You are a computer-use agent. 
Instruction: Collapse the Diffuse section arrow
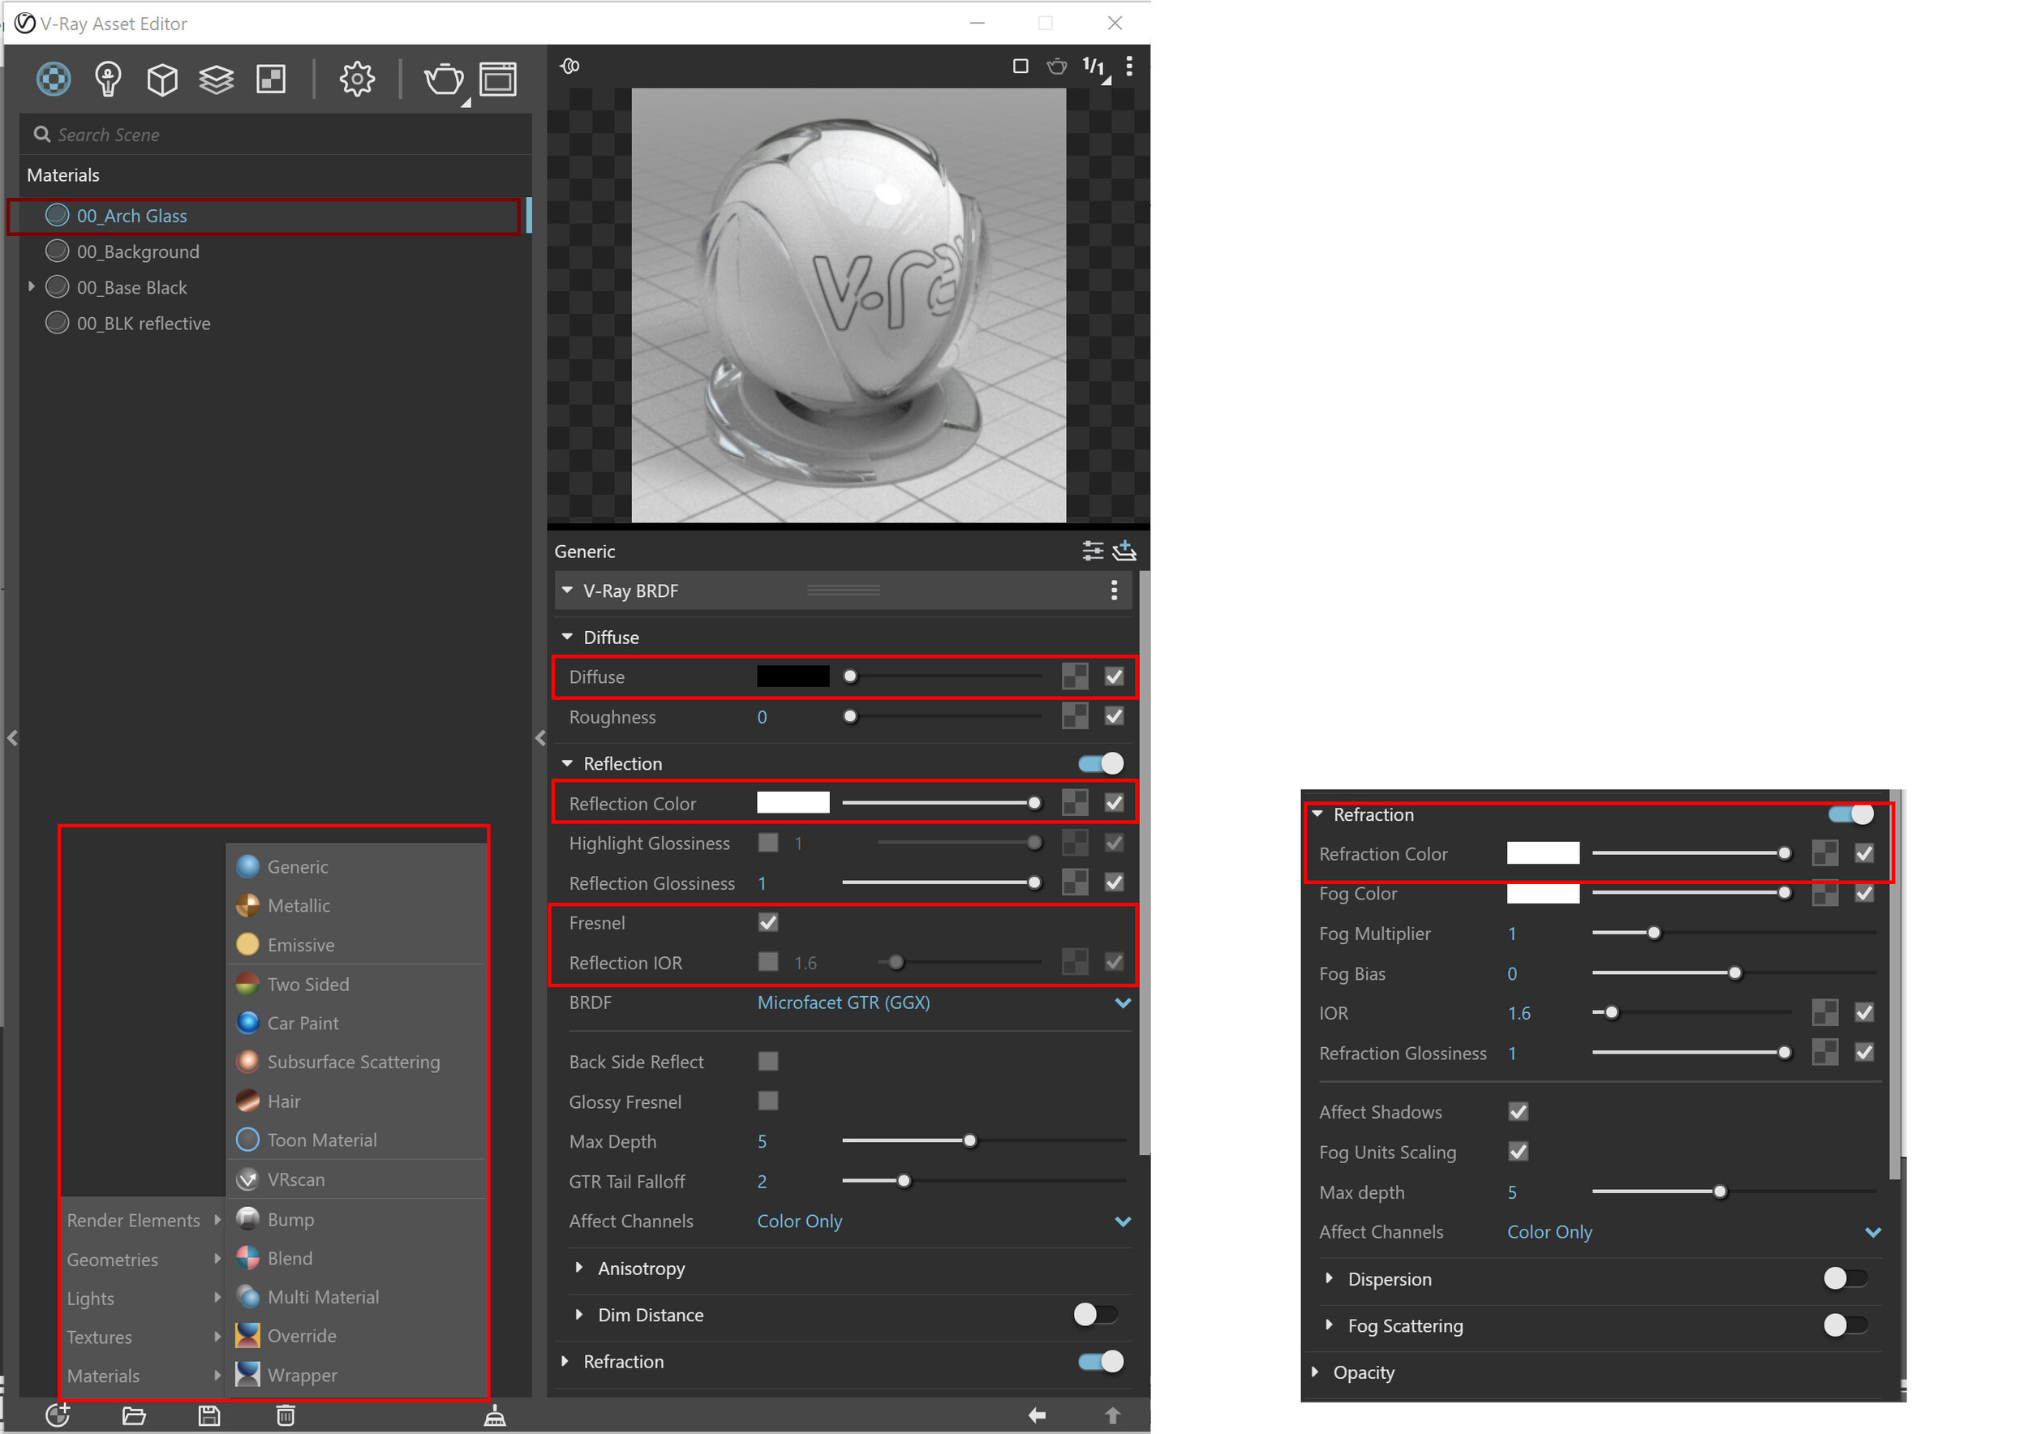coord(567,637)
